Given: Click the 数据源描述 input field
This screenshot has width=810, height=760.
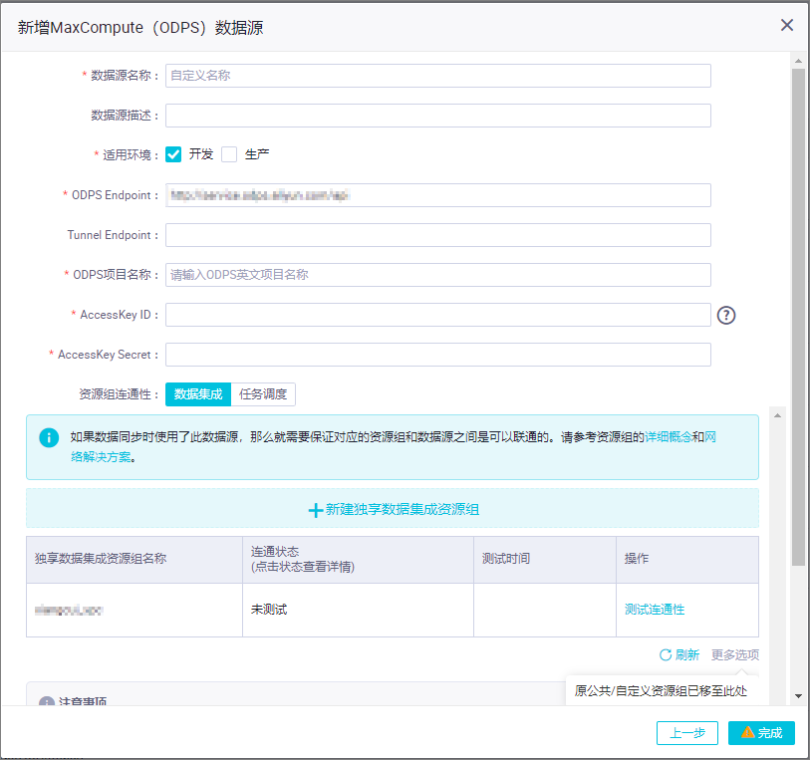Looking at the screenshot, I should pyautogui.click(x=438, y=116).
